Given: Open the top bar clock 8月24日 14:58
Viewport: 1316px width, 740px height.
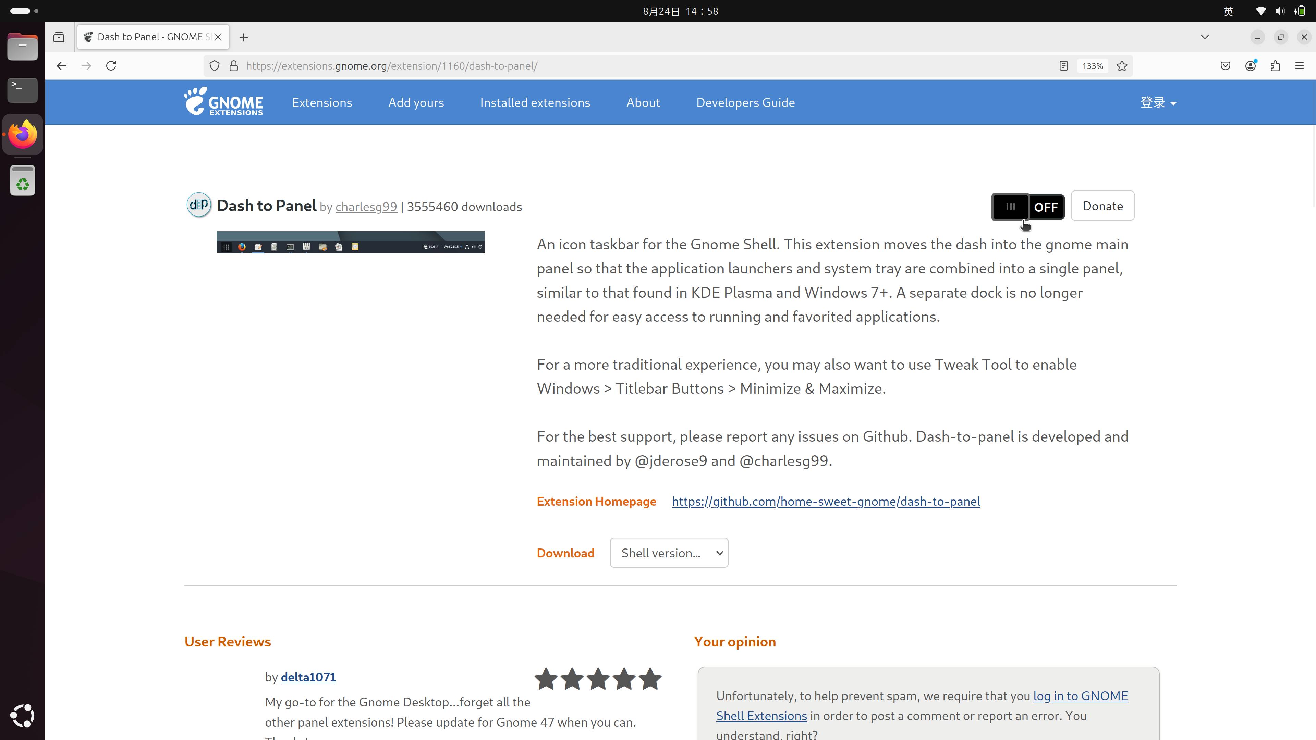Looking at the screenshot, I should click(681, 11).
